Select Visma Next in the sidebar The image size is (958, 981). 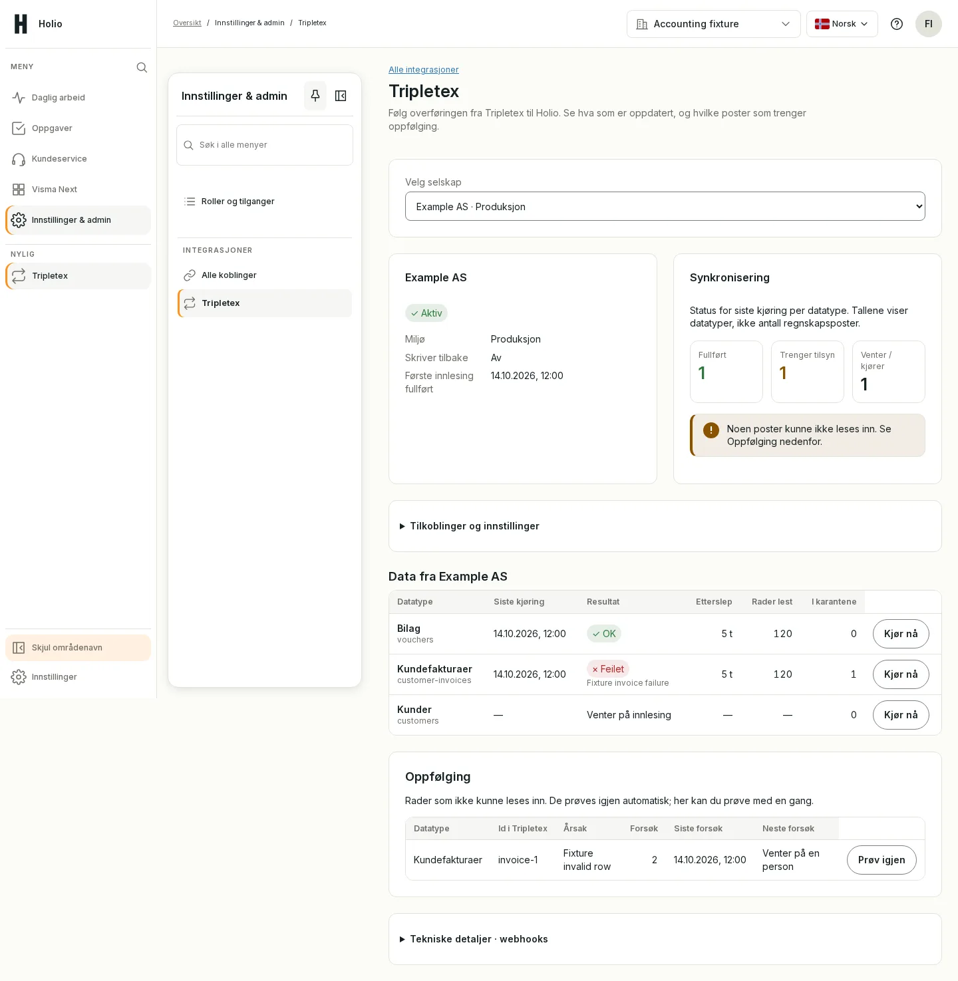pyautogui.click(x=78, y=190)
